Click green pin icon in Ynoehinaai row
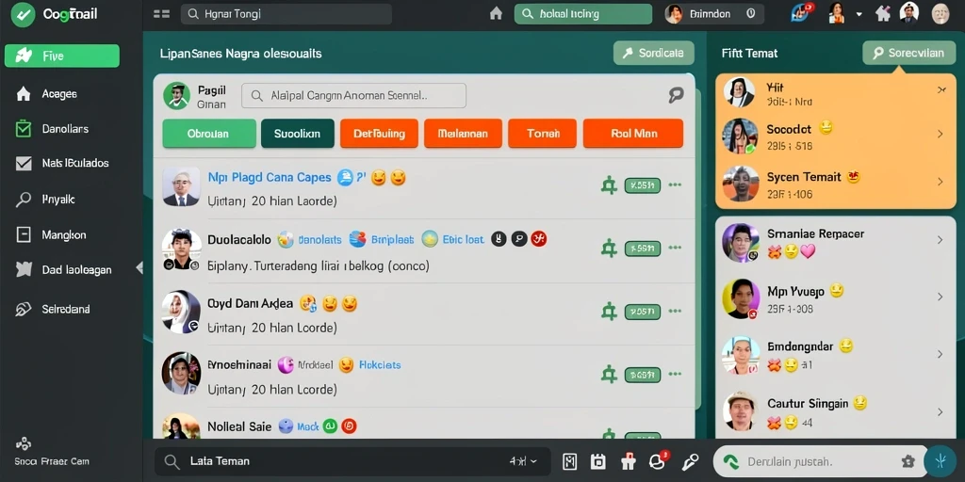This screenshot has height=482, width=965. coord(609,374)
